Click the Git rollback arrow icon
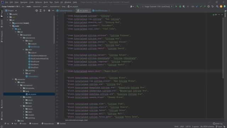 coord(212,6)
